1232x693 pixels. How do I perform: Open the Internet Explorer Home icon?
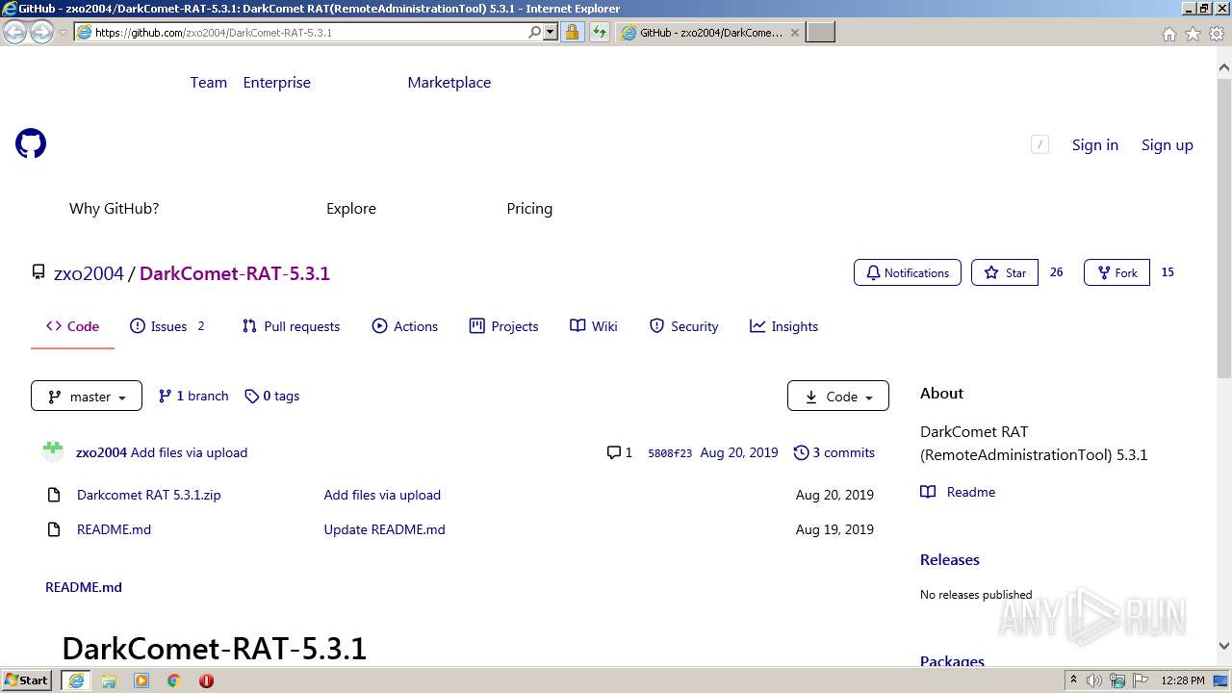[x=1169, y=34]
